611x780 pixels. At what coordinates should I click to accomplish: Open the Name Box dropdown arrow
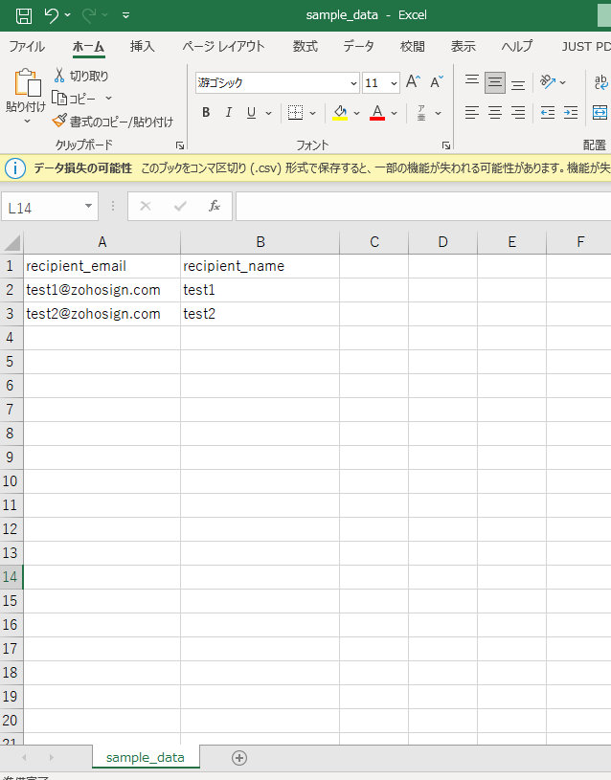pos(89,206)
